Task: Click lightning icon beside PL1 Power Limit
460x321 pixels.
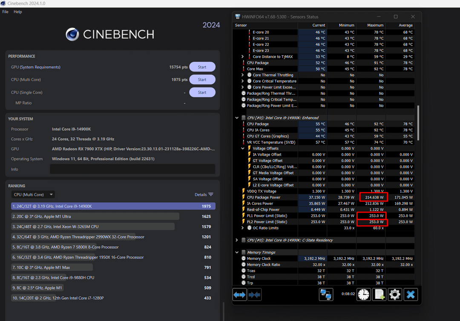Action: (x=244, y=216)
